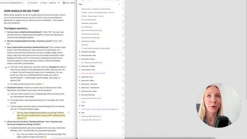Select the New Course Hub - Start layer
The width and height of the screenshot is (247, 139).
tap(88, 56)
